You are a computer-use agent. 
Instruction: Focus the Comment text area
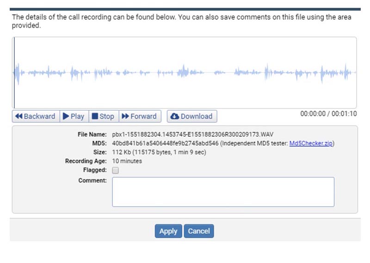pos(223,192)
